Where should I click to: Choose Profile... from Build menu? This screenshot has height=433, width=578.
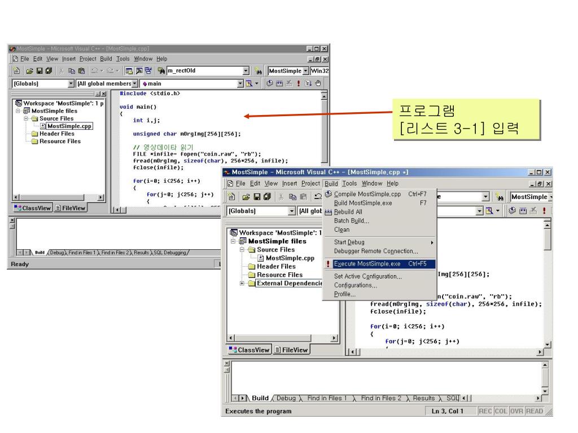coord(380,294)
